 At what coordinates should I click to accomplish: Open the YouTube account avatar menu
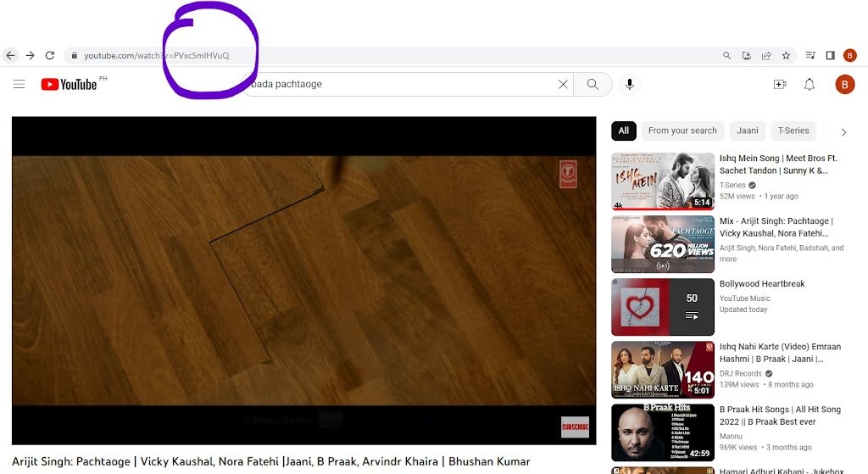pyautogui.click(x=845, y=84)
